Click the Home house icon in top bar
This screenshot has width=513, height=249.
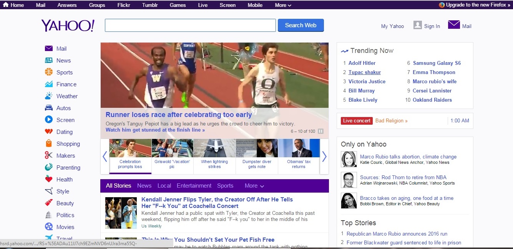click(x=6, y=5)
